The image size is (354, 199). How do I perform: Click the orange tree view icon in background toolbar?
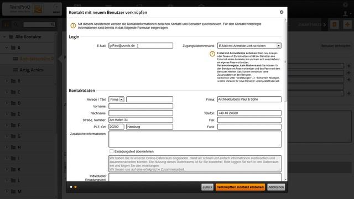pos(6,24)
